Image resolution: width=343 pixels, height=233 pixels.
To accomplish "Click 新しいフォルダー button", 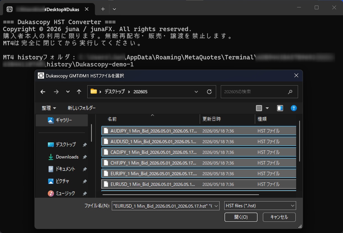I will pos(82,108).
